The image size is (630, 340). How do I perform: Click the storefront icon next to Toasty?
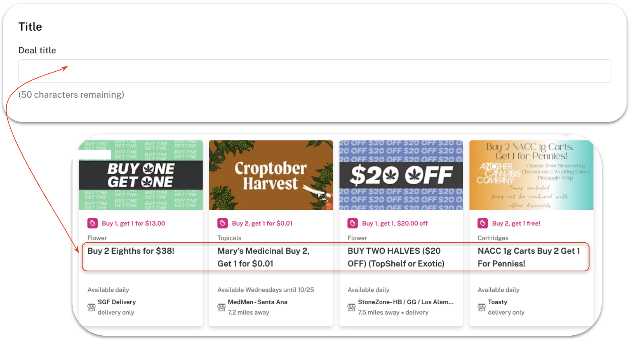[x=482, y=307]
